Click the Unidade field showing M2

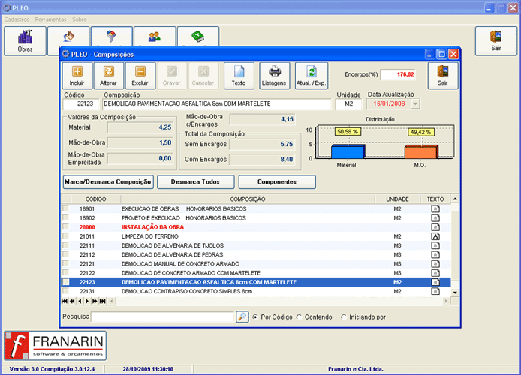click(348, 103)
